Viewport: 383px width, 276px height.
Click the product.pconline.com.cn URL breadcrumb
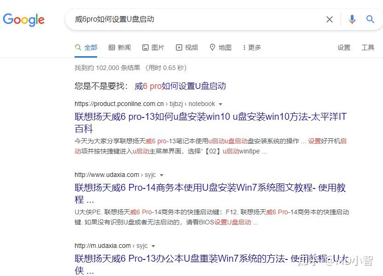tap(145, 104)
